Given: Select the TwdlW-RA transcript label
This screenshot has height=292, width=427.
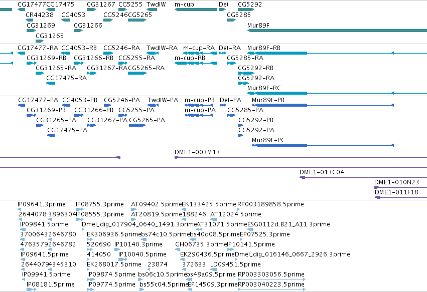Looking at the screenshot, I should point(162,48).
